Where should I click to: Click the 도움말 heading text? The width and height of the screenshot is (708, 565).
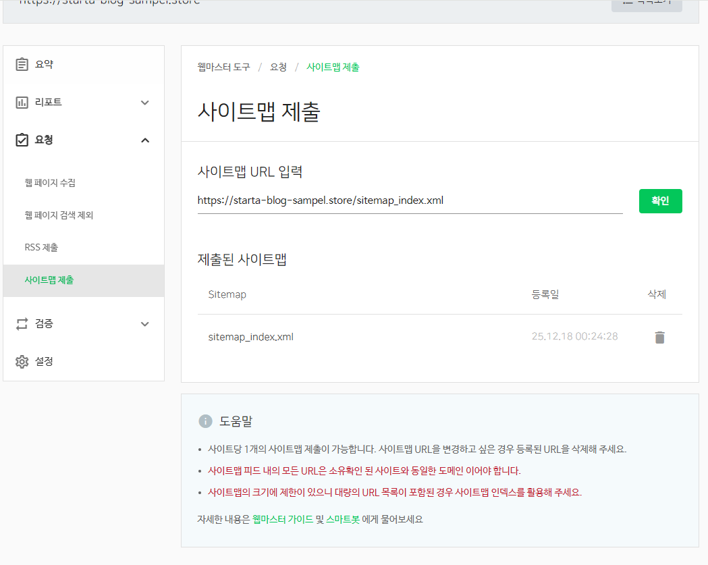tap(236, 421)
